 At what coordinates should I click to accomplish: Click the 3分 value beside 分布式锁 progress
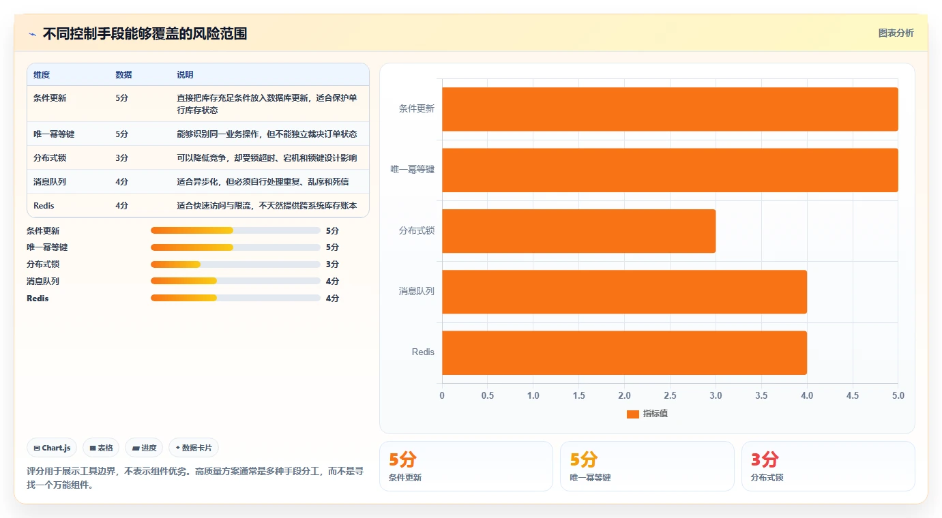[332, 264]
